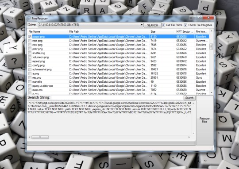Click preview pane scroll down arrow
The height and width of the screenshot is (169, 239).
193,133
